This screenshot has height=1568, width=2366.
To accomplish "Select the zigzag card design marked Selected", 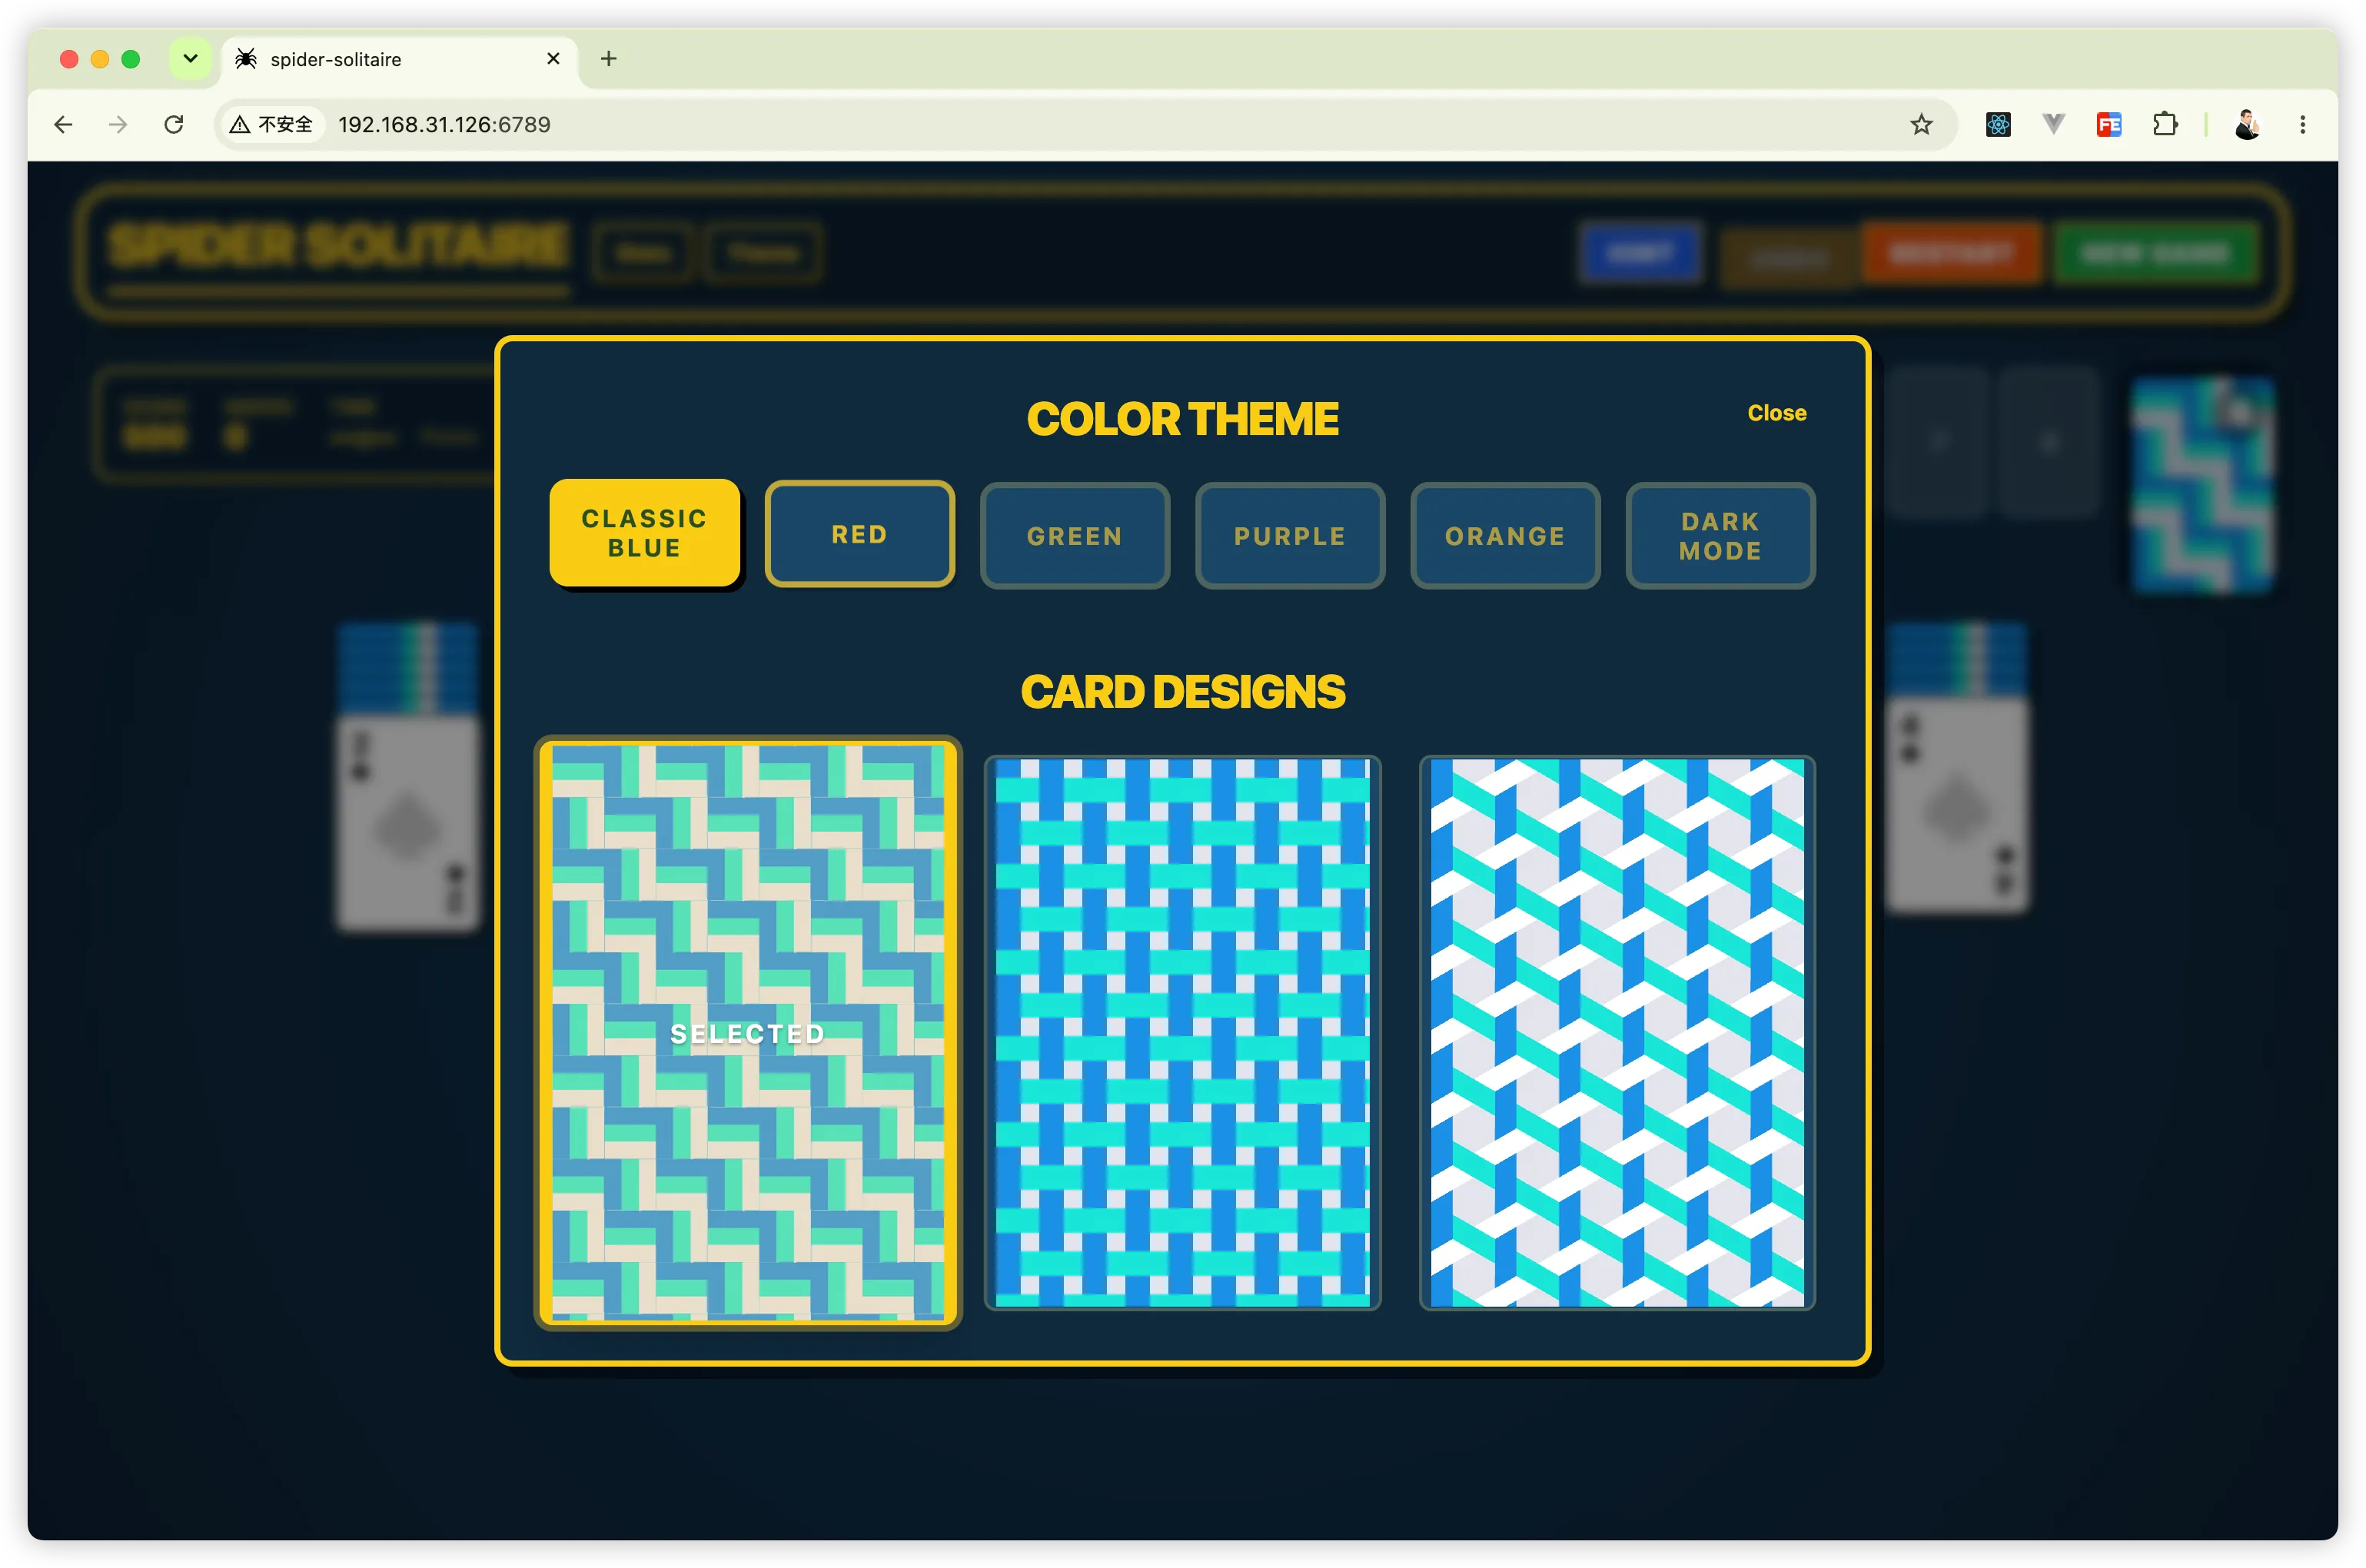I will (x=747, y=1032).
